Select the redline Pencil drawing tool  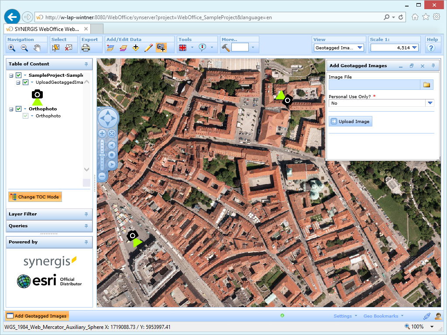(148, 48)
